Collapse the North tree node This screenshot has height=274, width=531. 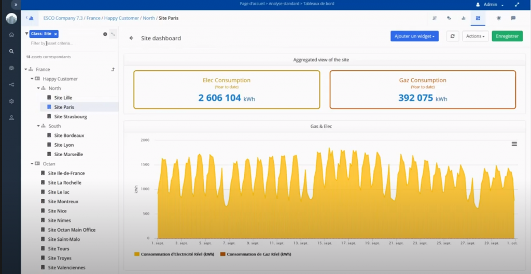tap(38, 88)
